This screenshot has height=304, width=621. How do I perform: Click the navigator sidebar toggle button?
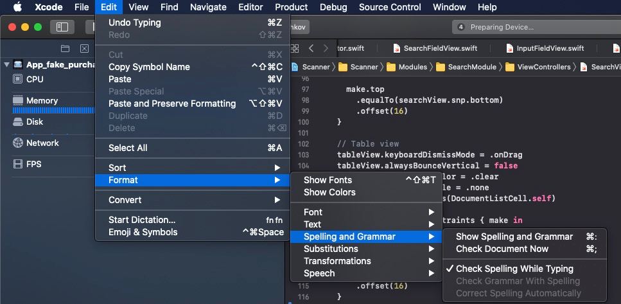[62, 28]
